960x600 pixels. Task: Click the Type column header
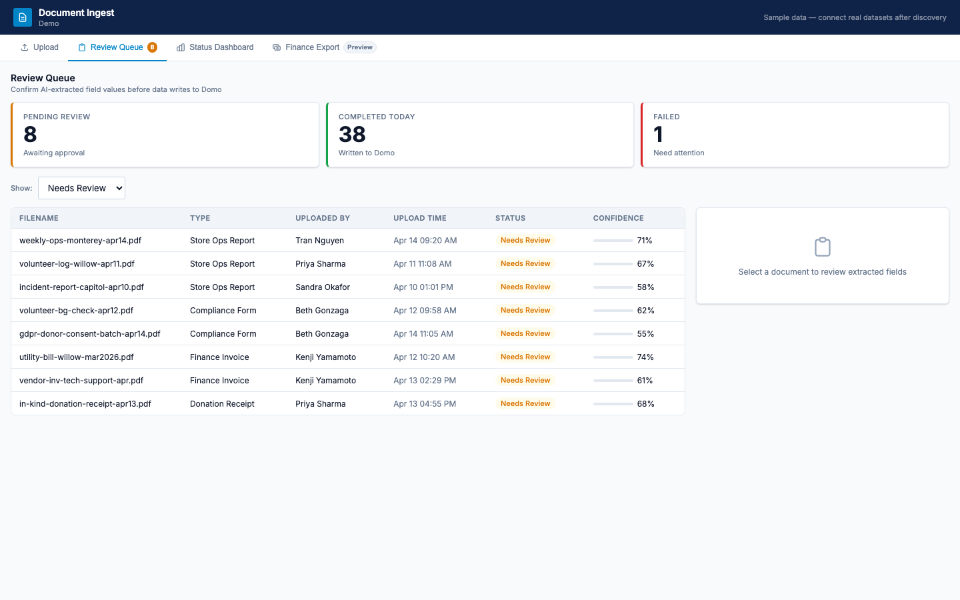point(200,218)
